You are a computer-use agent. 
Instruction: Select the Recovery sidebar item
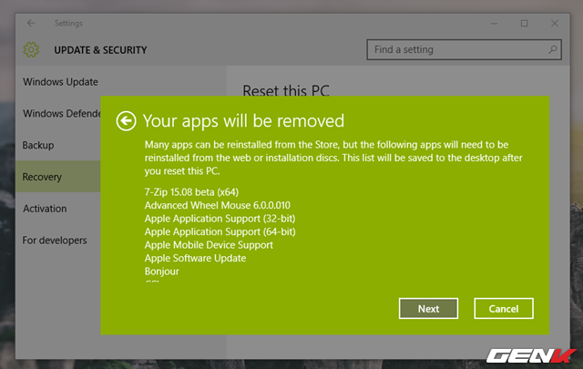(x=43, y=177)
